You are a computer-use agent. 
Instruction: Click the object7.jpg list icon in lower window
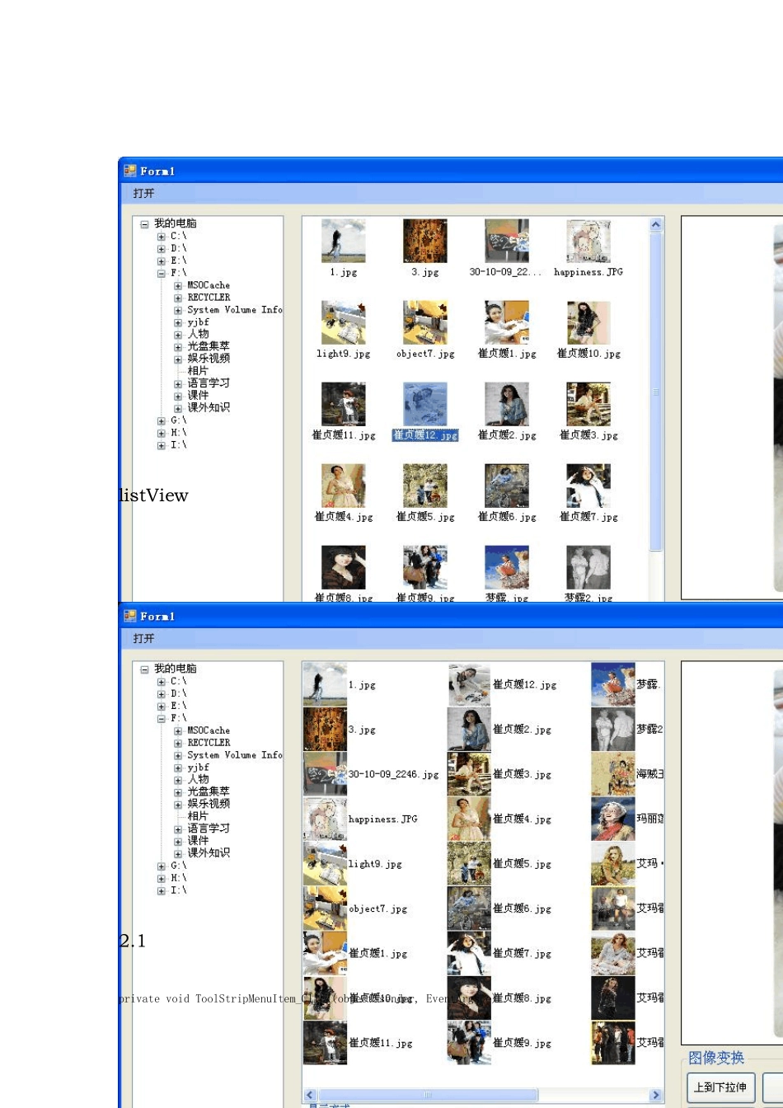(x=325, y=908)
